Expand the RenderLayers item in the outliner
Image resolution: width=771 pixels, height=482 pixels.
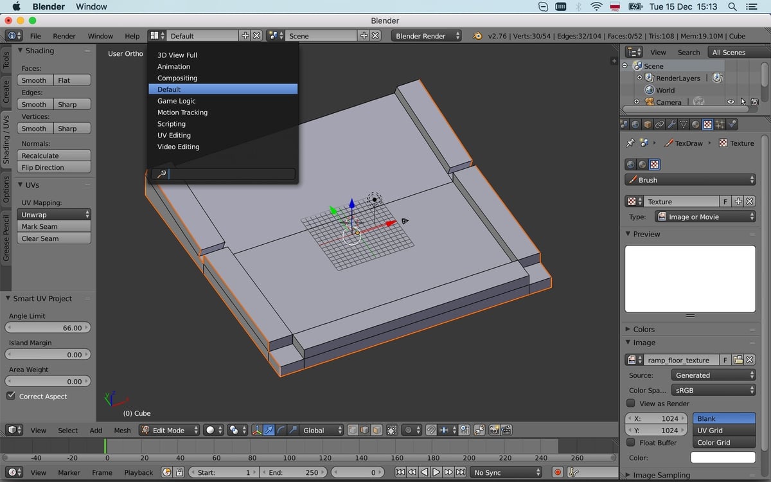point(639,78)
